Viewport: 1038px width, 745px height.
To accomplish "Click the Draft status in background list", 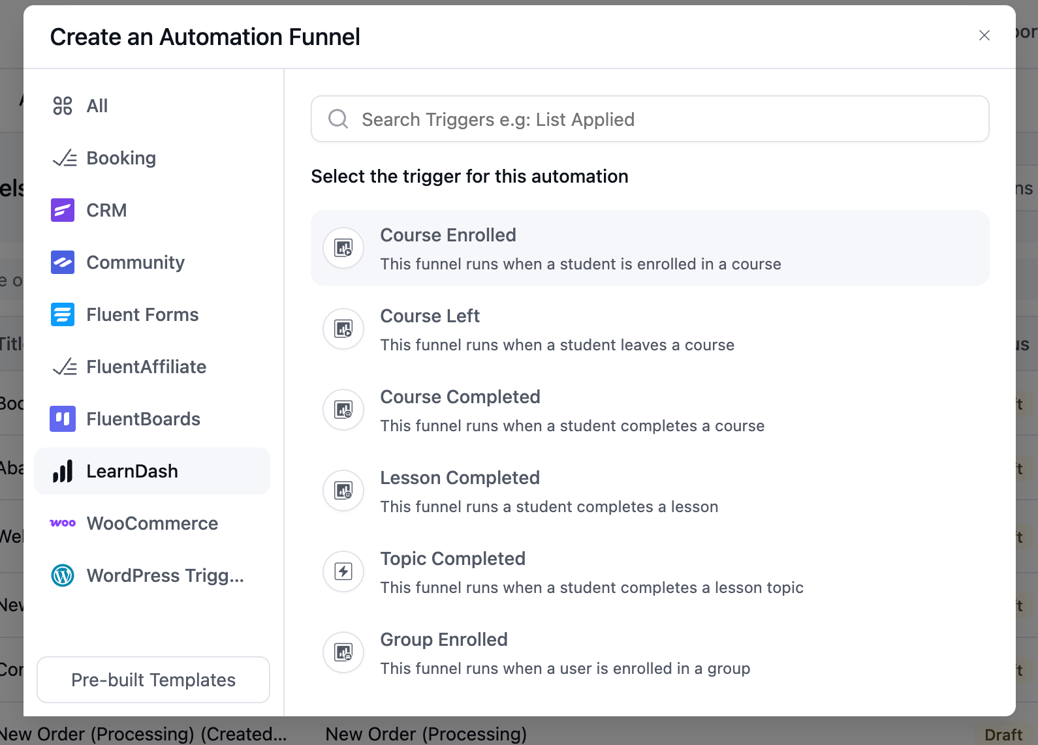I will (1003, 735).
